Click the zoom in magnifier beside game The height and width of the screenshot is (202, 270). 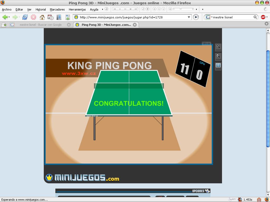[x=218, y=47]
